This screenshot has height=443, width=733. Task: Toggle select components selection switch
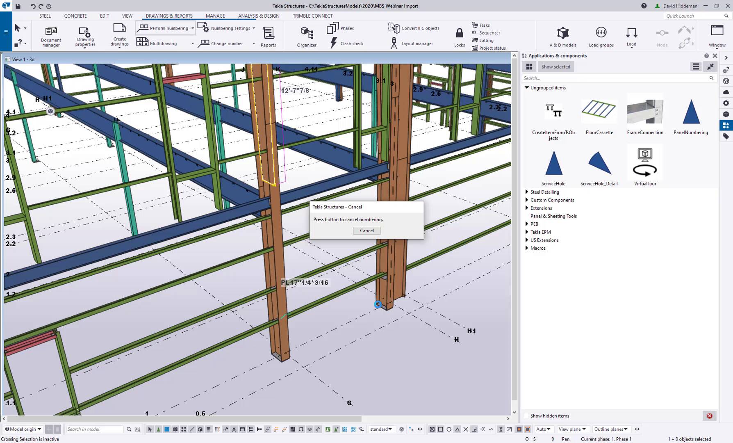(158, 429)
